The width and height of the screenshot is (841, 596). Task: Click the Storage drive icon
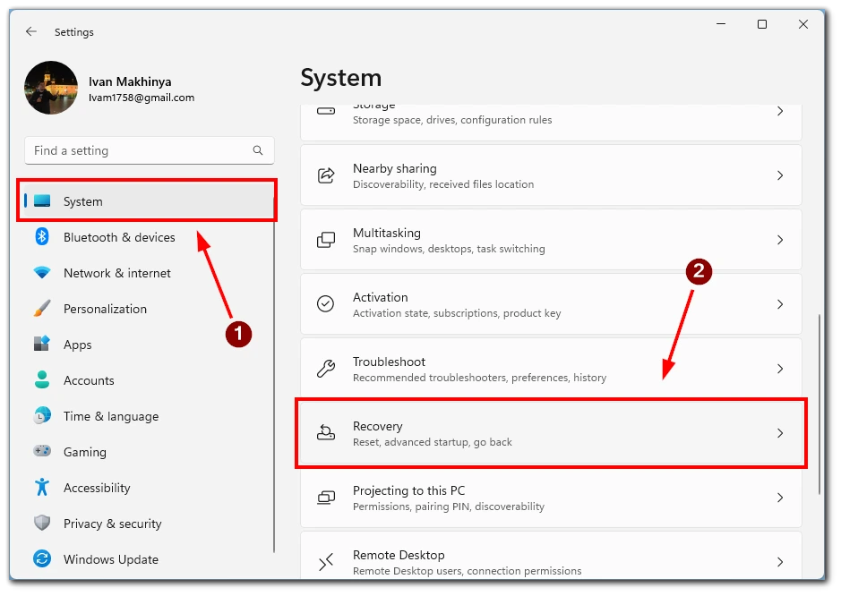pyautogui.click(x=326, y=111)
